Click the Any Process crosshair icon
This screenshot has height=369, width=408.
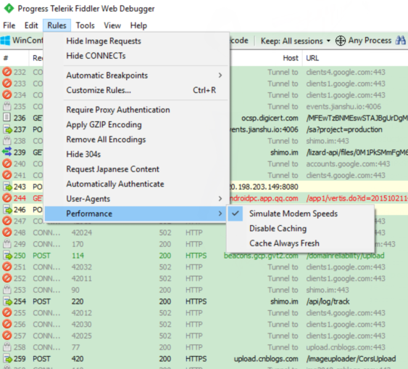pyautogui.click(x=341, y=41)
